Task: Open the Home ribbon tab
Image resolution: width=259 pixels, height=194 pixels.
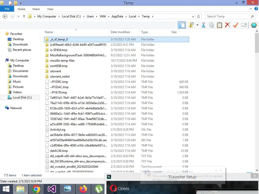Action: (x=21, y=9)
